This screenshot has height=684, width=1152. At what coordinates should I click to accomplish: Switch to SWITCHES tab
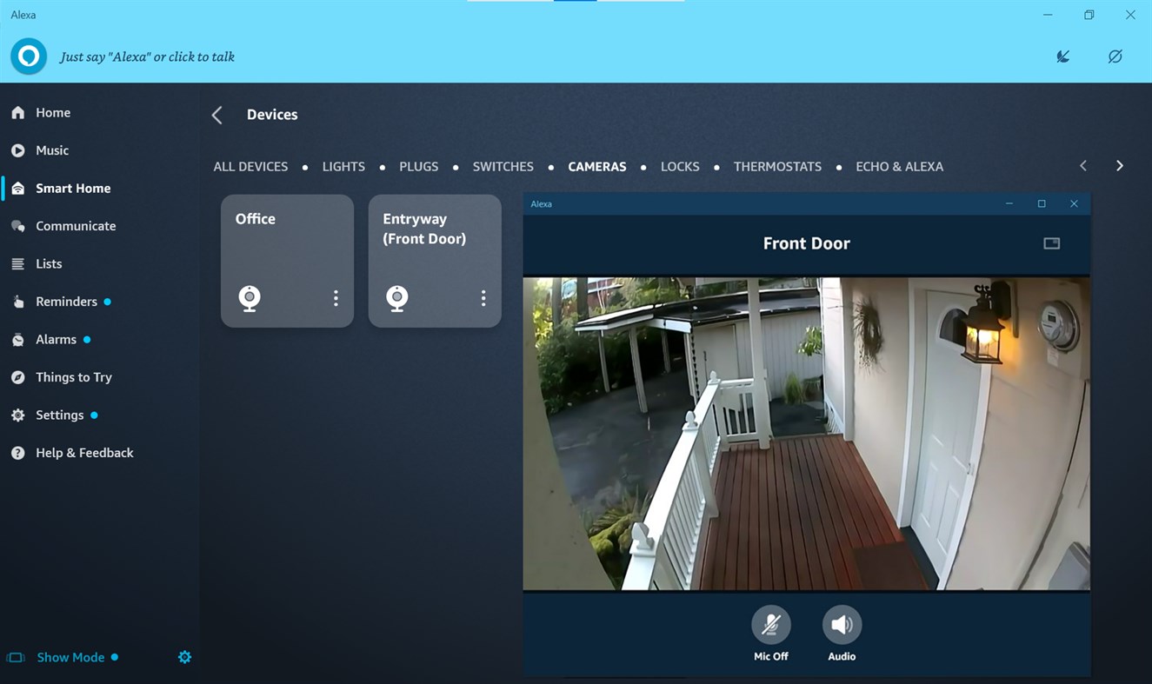tap(503, 166)
